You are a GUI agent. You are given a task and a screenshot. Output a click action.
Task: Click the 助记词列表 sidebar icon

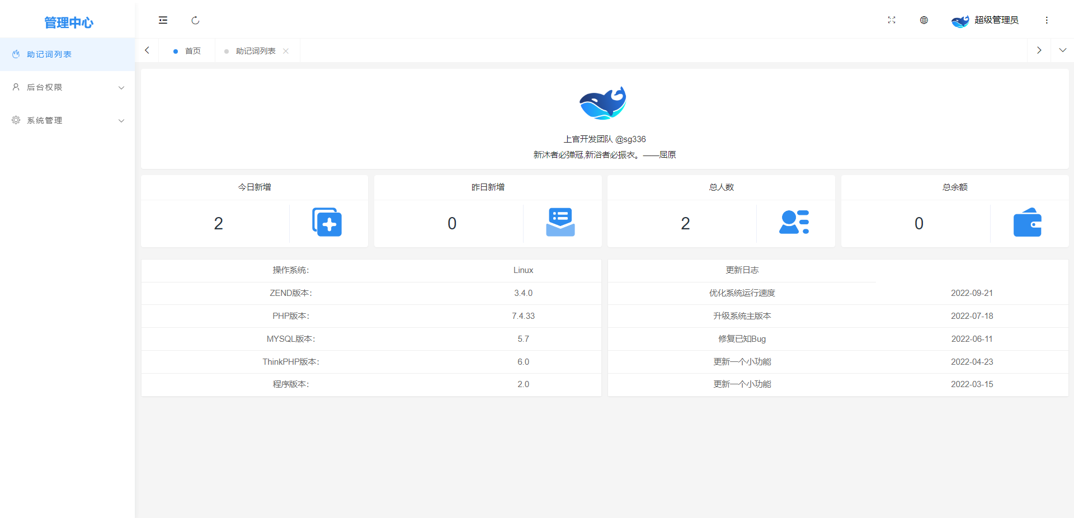pyautogui.click(x=15, y=54)
